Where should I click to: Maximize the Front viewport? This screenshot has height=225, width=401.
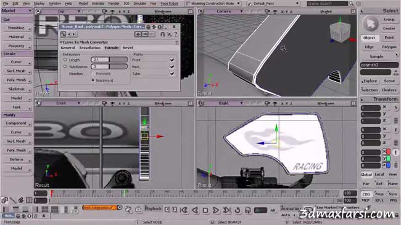pyautogui.click(x=190, y=103)
